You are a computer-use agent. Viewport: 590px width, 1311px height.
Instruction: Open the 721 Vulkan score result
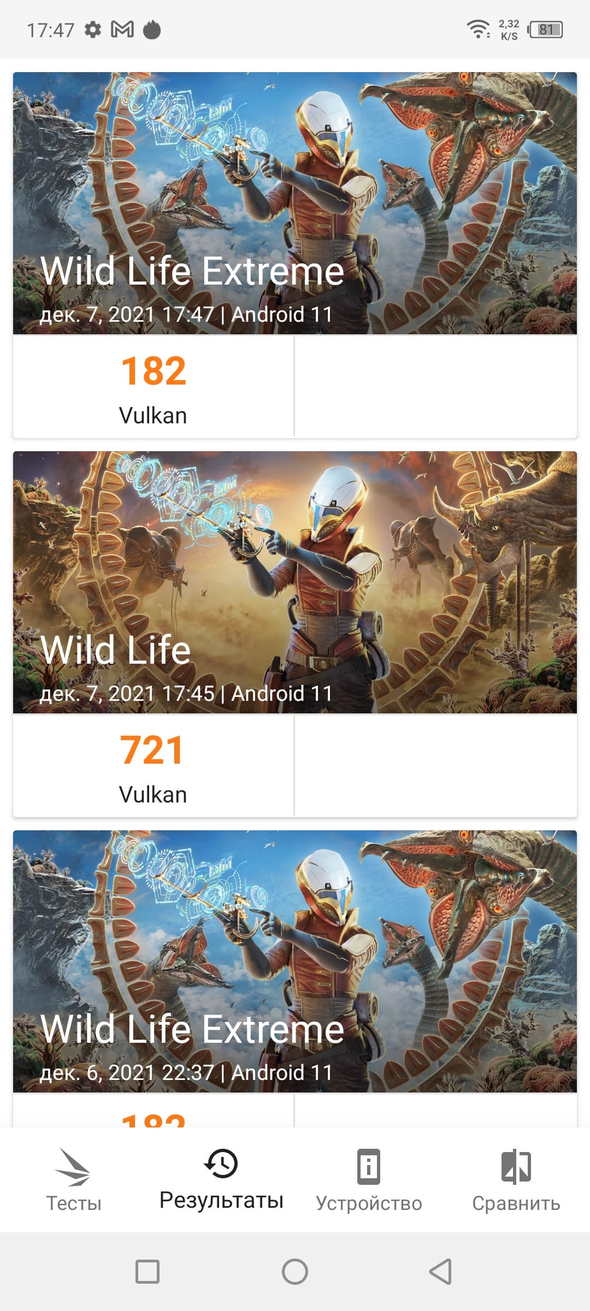coord(154,765)
